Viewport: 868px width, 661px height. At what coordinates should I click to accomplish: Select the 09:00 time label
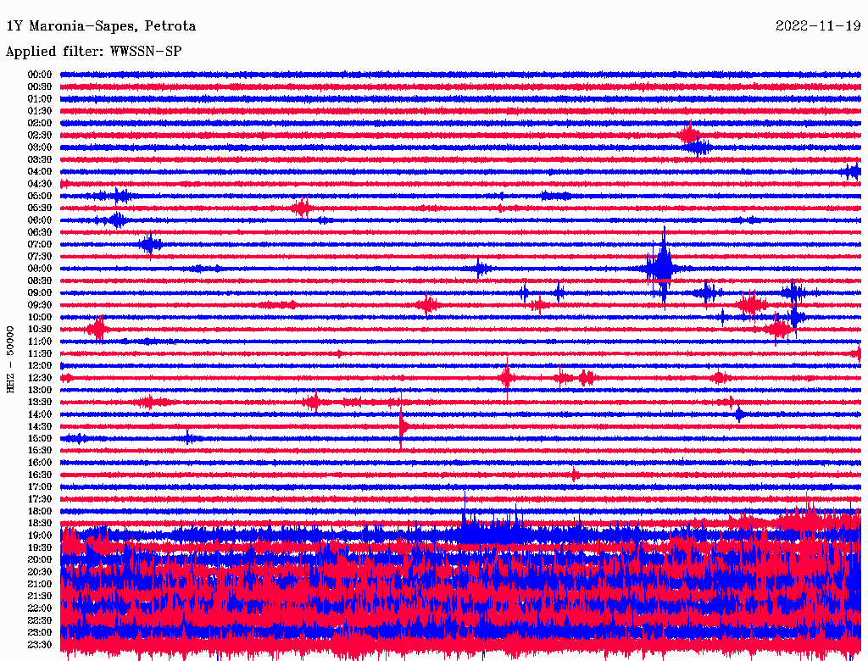tap(40, 293)
